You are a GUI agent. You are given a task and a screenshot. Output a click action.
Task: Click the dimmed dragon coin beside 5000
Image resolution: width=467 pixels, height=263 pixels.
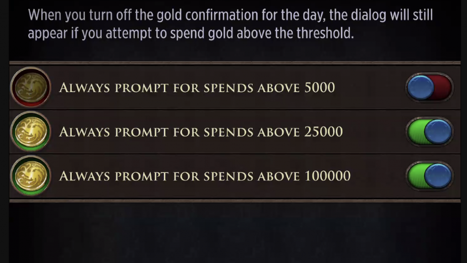[31, 87]
